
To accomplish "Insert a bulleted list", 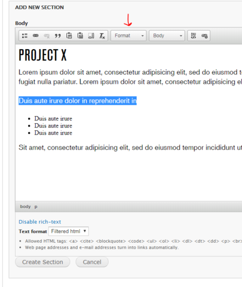I will pos(24,36).
